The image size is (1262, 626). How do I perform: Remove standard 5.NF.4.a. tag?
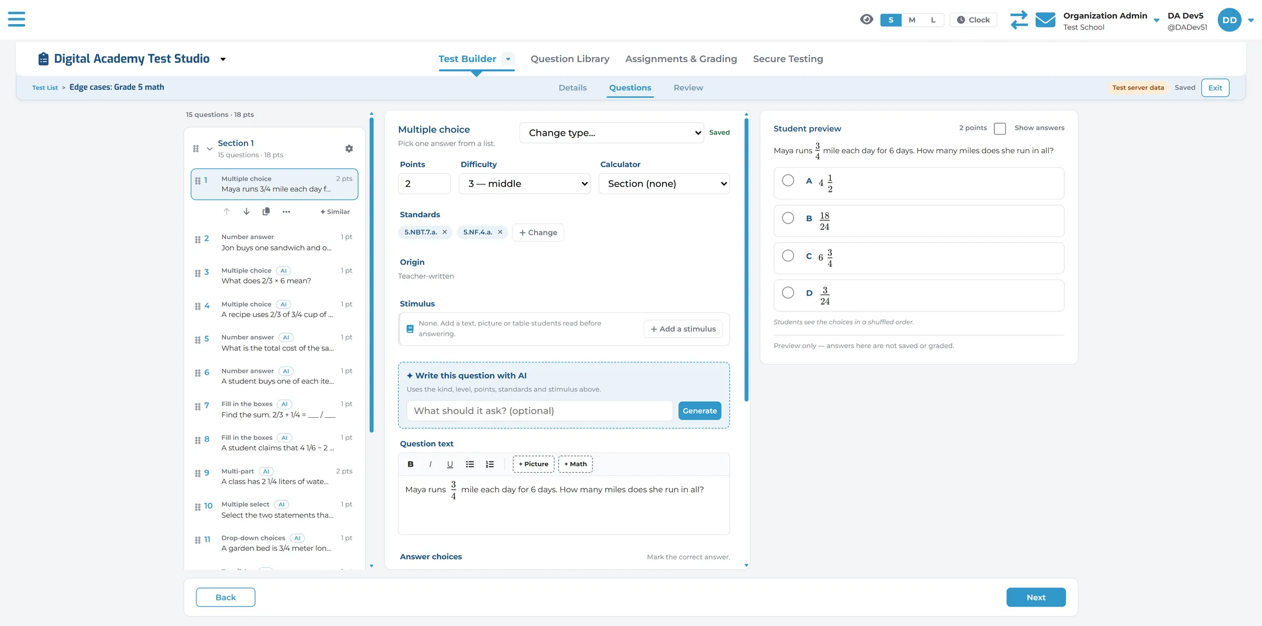(500, 232)
